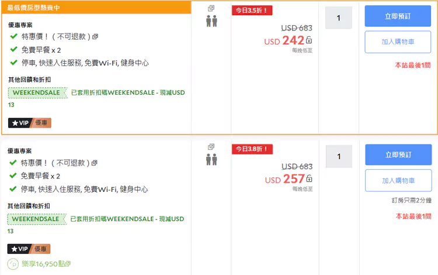Click 加入購物車 for the USD 242 offer

point(398,42)
